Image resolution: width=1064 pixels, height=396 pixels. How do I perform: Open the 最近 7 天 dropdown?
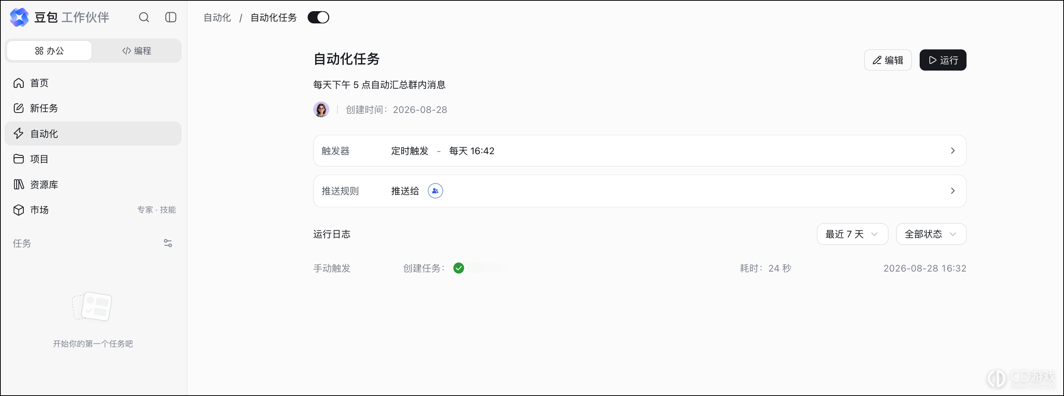[852, 234]
